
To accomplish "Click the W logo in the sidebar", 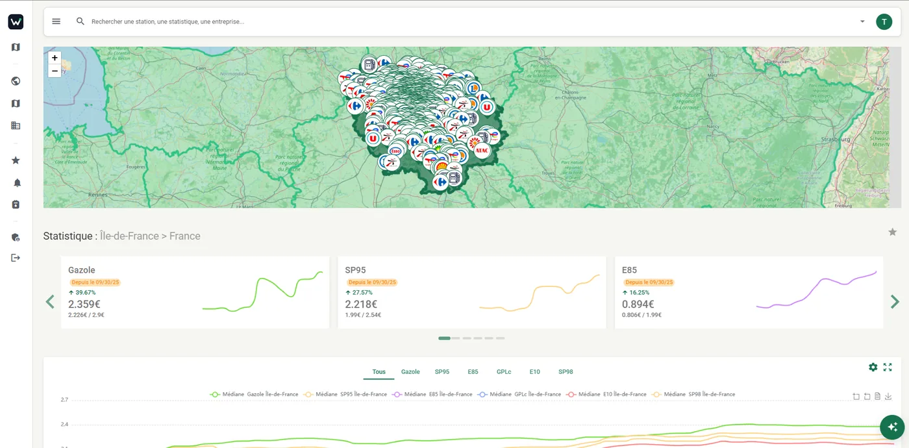I will [x=16, y=21].
